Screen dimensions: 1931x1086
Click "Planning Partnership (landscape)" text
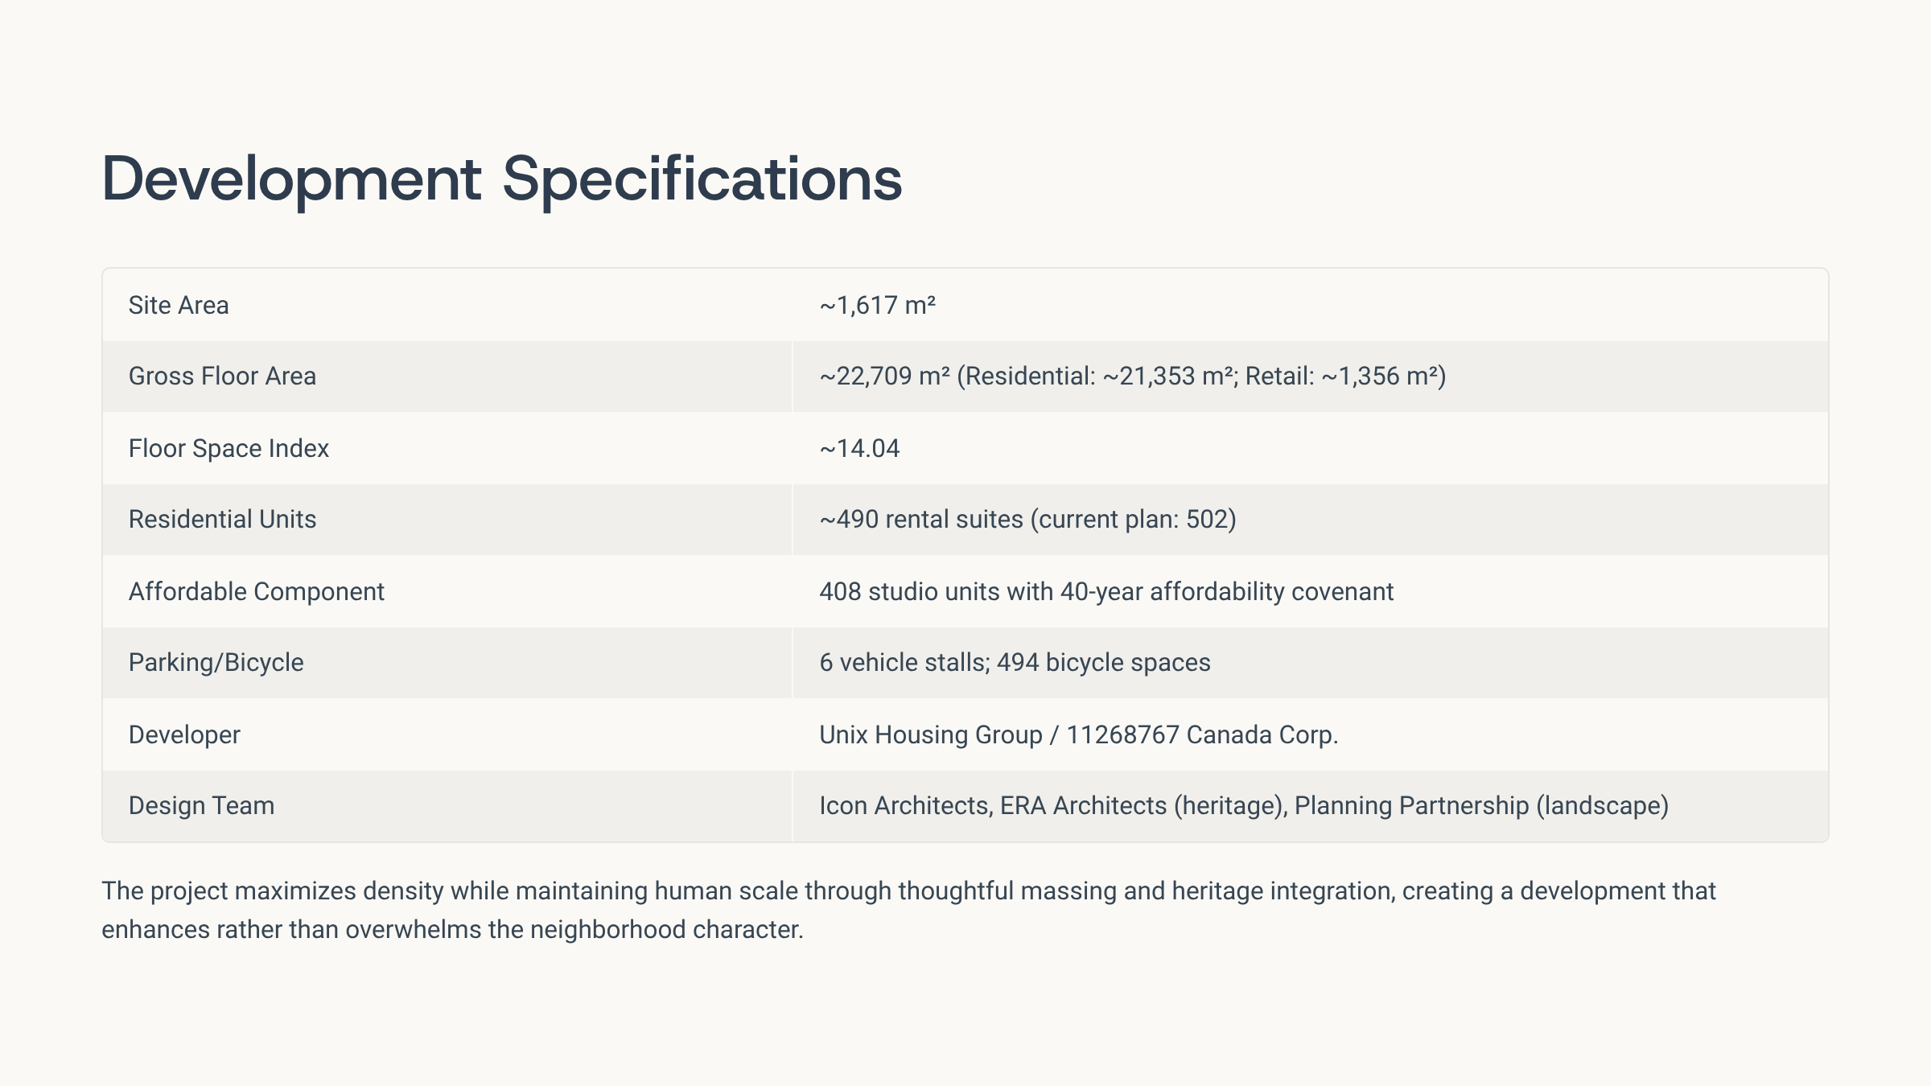coord(1481,806)
